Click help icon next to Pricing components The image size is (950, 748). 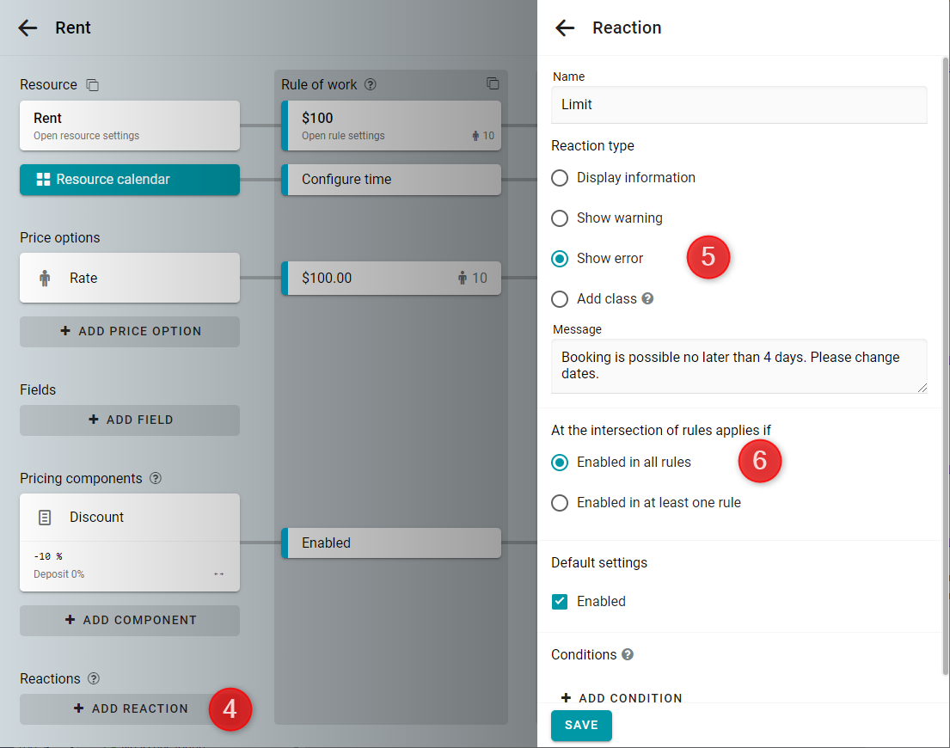click(x=156, y=478)
